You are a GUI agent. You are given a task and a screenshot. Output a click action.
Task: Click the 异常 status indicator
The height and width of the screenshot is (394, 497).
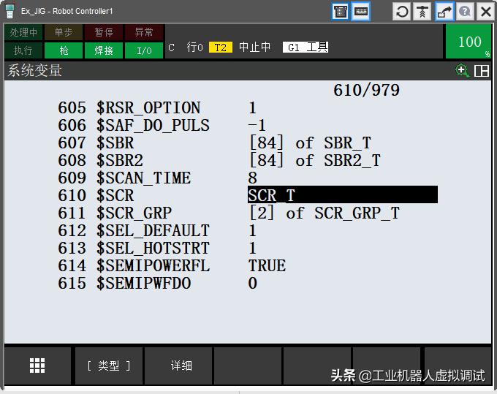click(144, 32)
